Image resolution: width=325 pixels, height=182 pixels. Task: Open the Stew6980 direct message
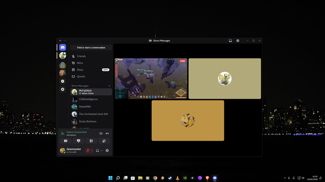(x=91, y=107)
